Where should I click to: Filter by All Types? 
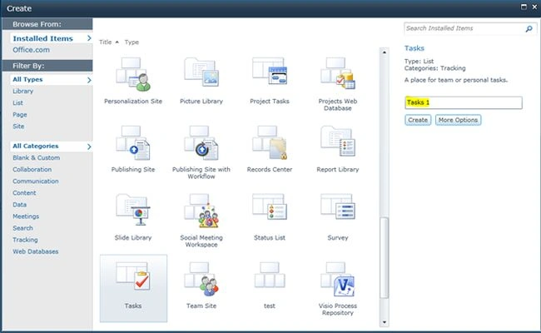(51, 80)
